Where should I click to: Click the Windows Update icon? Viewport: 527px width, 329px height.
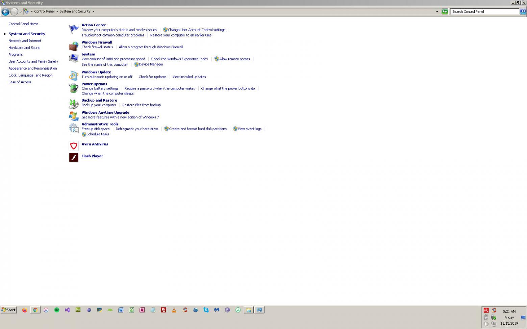click(74, 76)
